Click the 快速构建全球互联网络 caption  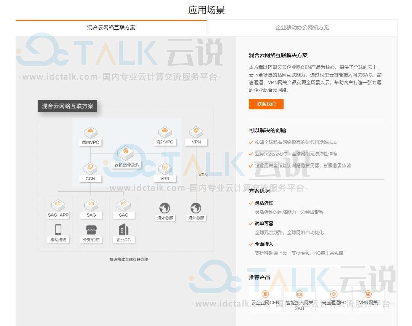[129, 259]
